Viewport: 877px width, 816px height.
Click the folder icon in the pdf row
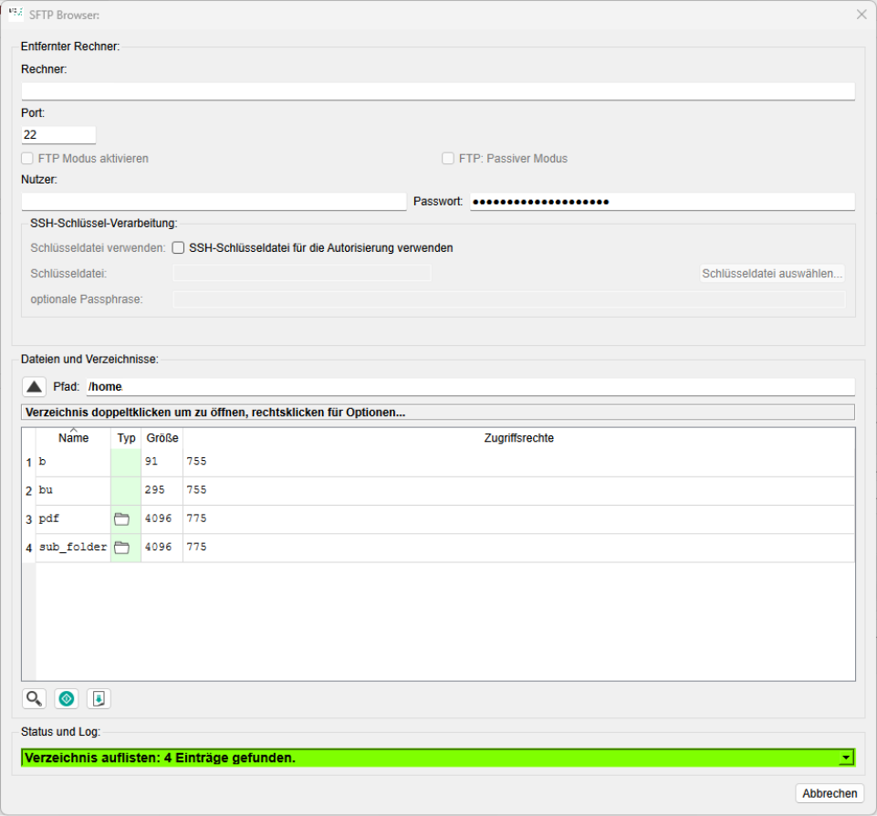pyautogui.click(x=121, y=519)
